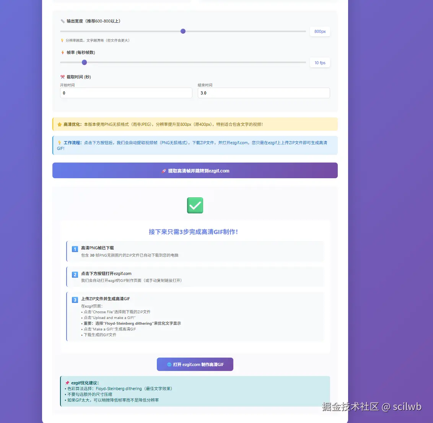Click the 开始时间 label
Image resolution: width=433 pixels, height=423 pixels.
[x=67, y=85]
